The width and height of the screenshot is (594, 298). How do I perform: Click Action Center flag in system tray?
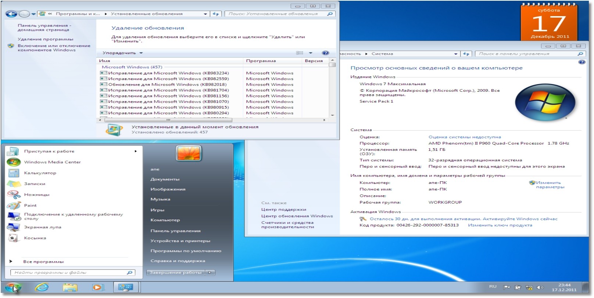[x=507, y=287]
